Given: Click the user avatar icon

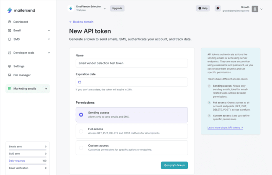Looking at the screenshot, I should click(x=255, y=9).
